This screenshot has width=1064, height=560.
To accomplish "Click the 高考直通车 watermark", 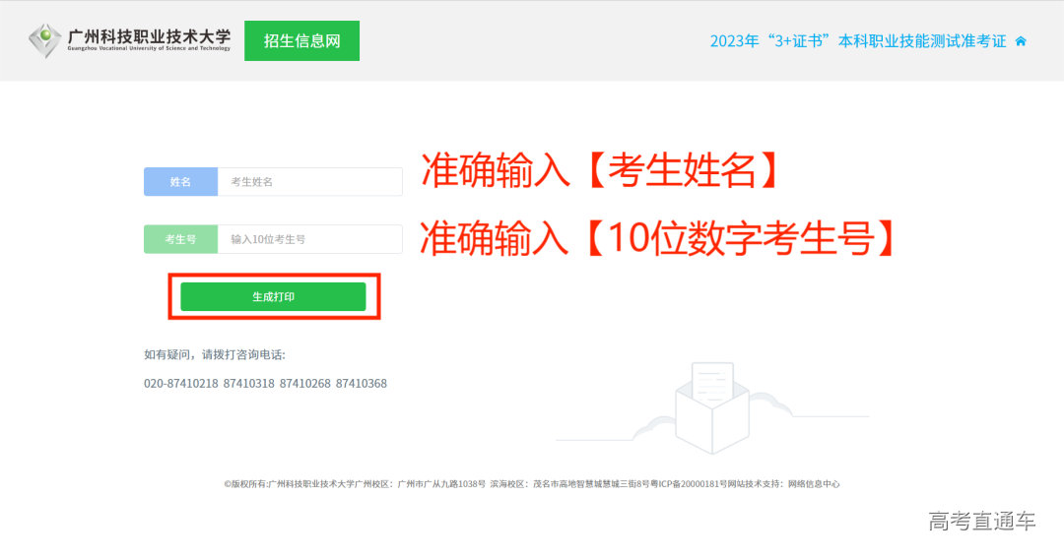I will tap(981, 522).
